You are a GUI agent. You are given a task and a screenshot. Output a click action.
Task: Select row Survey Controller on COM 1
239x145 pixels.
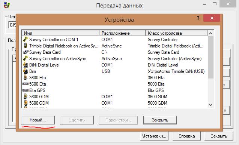tap(115, 40)
